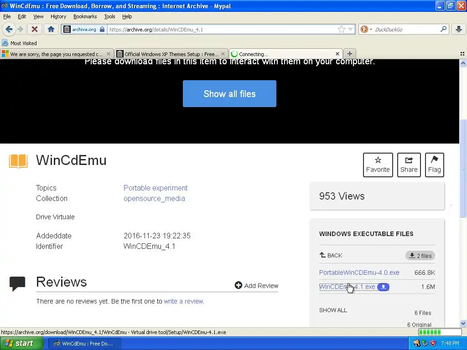467x350 pixels.
Task: Click the WinCdEmu page title heading
Action: tap(71, 160)
